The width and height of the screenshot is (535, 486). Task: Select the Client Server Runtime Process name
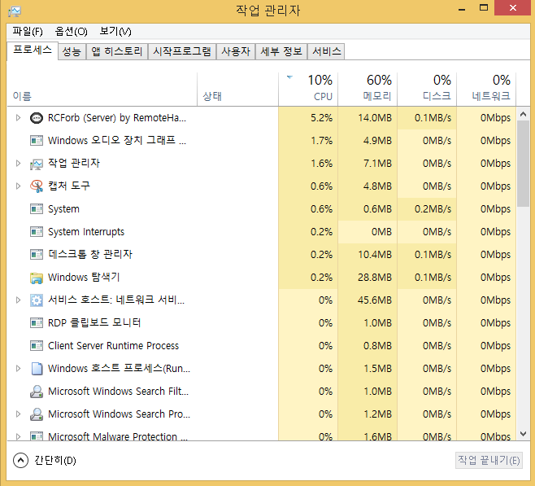coord(113,346)
